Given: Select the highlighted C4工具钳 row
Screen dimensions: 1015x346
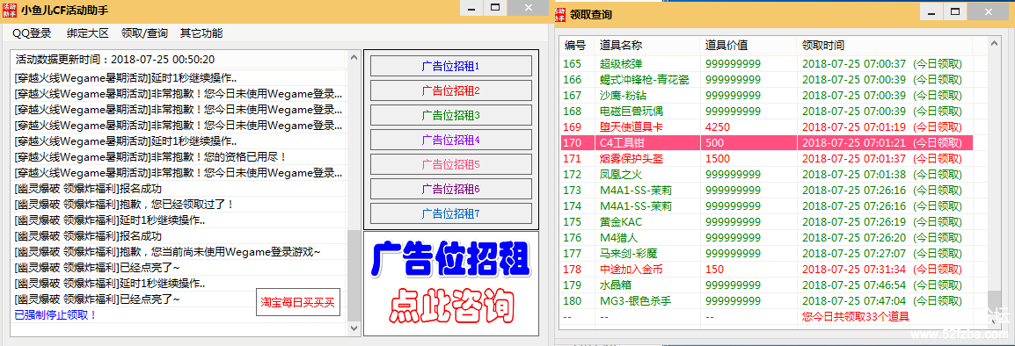Looking at the screenshot, I should point(766,143).
